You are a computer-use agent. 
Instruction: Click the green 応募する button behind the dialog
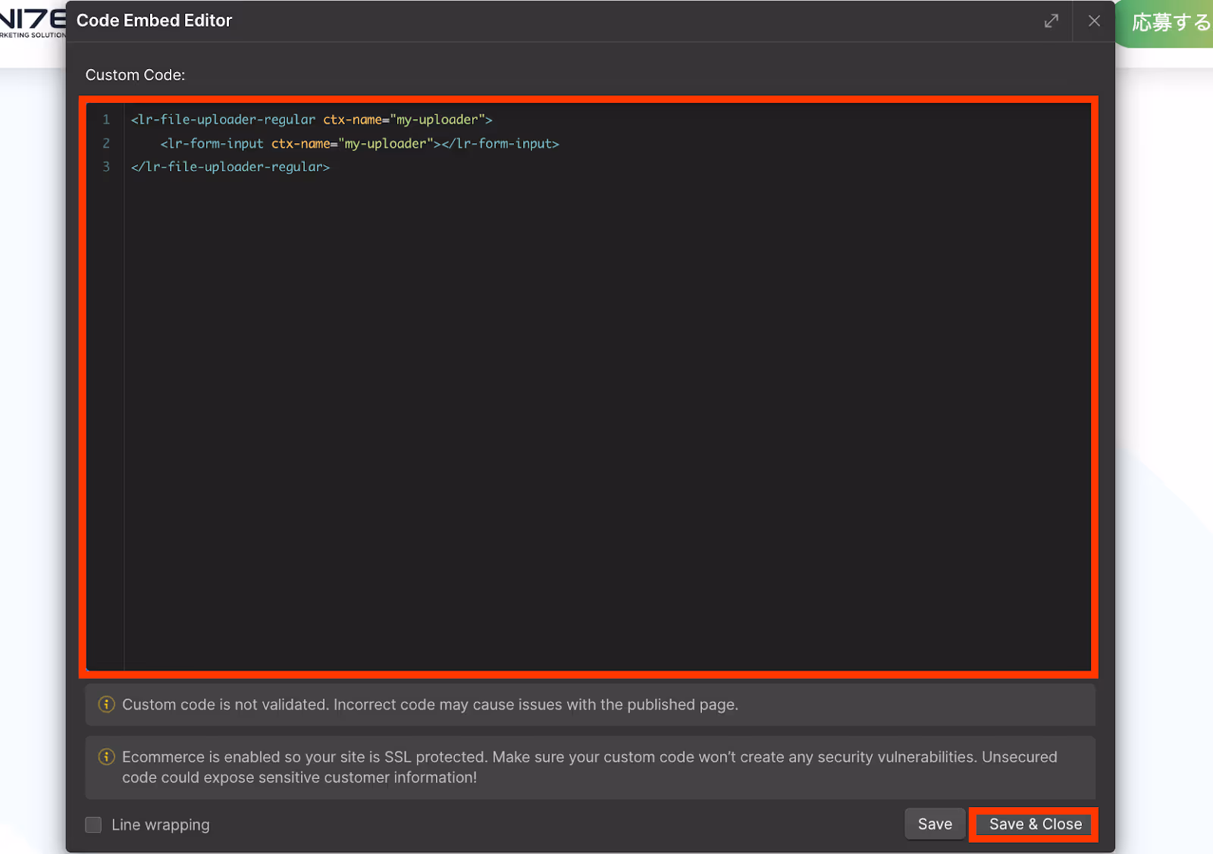(1165, 23)
